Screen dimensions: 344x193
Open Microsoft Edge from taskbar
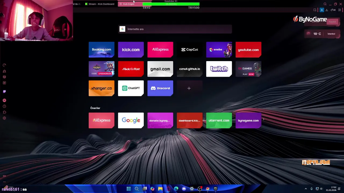coord(176,189)
